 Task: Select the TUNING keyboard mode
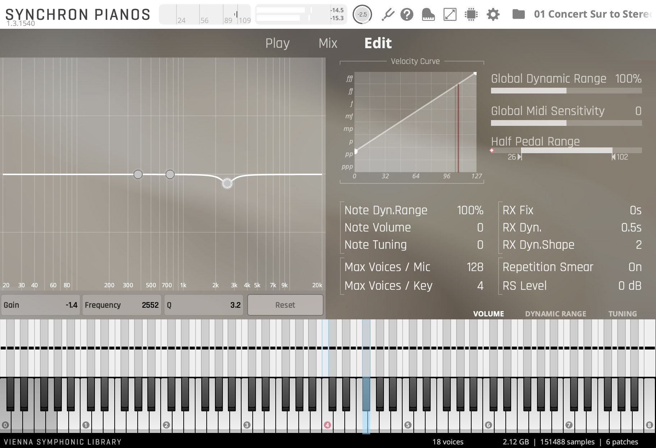622,314
